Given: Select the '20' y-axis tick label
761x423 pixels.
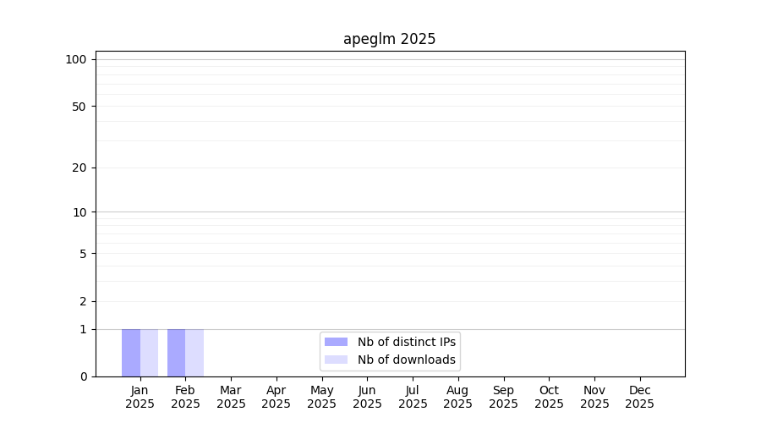Looking at the screenshot, I should (79, 168).
